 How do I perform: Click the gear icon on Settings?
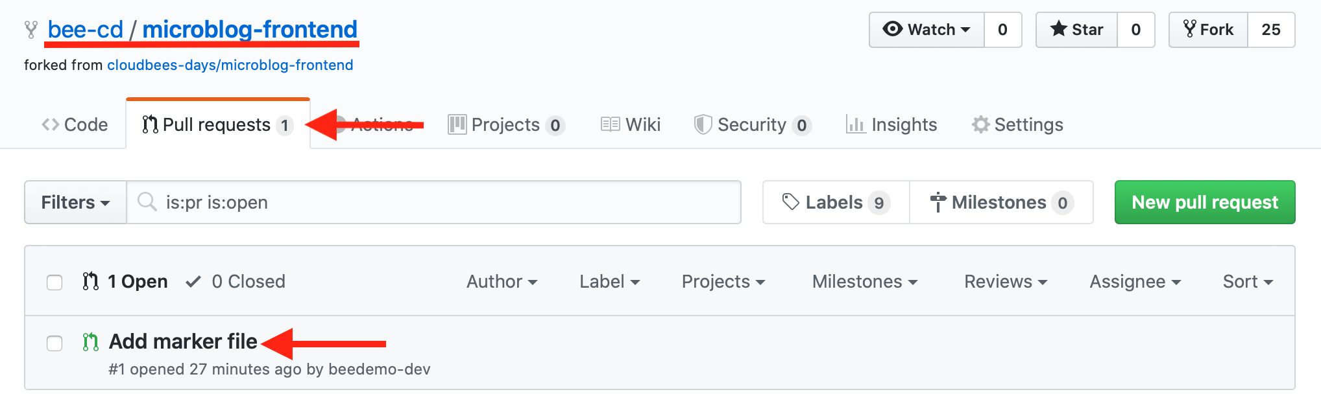tap(980, 124)
